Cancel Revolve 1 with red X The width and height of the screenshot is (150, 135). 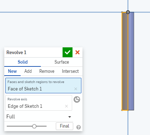tap(77, 52)
